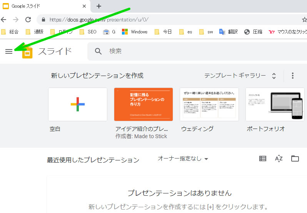Open the Windows bookmark
307x213 pixels.
pyautogui.click(x=135, y=32)
